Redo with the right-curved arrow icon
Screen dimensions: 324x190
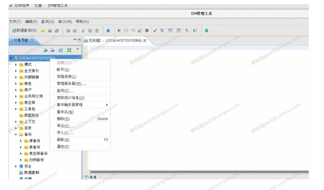click(75, 30)
